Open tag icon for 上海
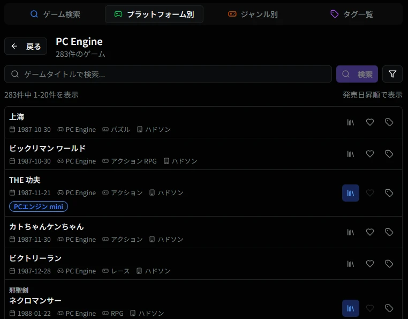 click(389, 122)
